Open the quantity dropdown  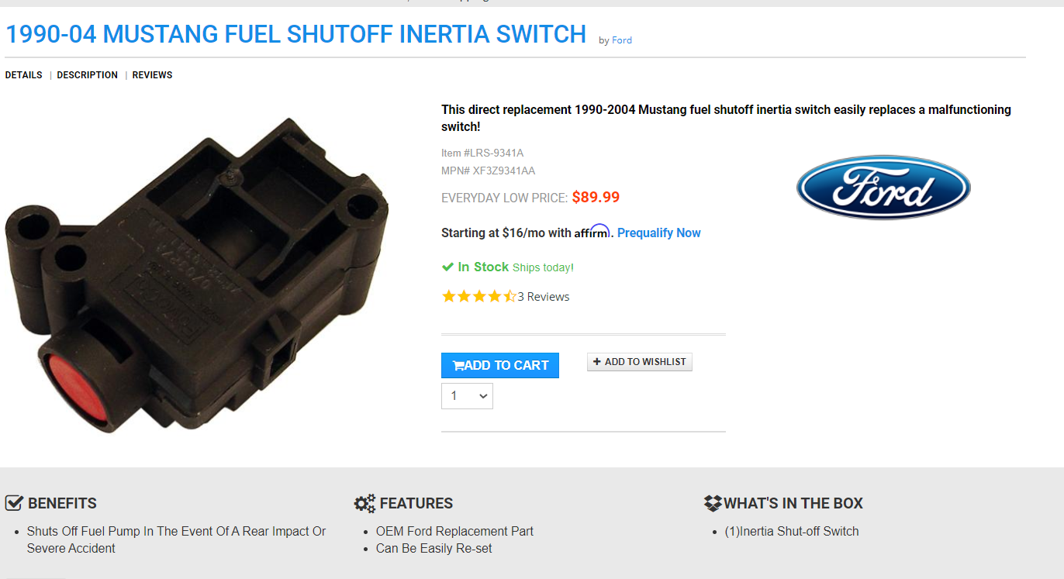pyautogui.click(x=467, y=396)
